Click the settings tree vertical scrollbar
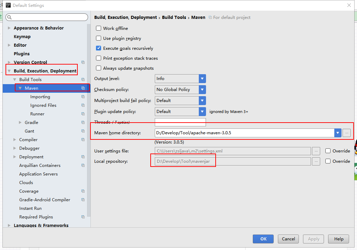357x250 pixels. click(89, 121)
